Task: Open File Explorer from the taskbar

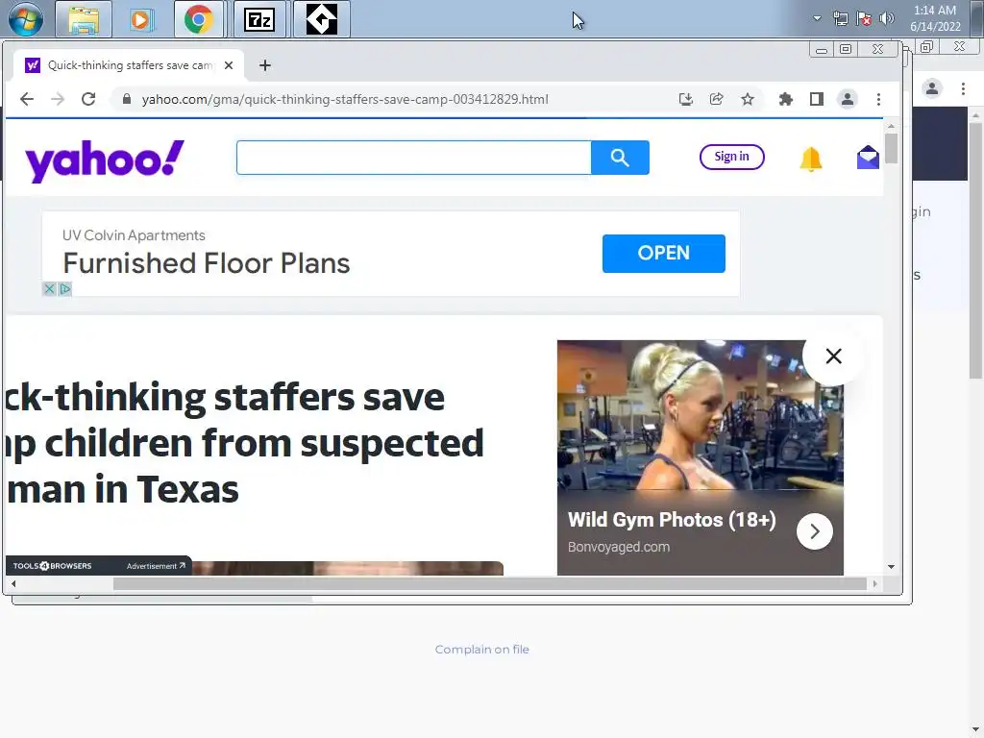Action: tap(84, 19)
